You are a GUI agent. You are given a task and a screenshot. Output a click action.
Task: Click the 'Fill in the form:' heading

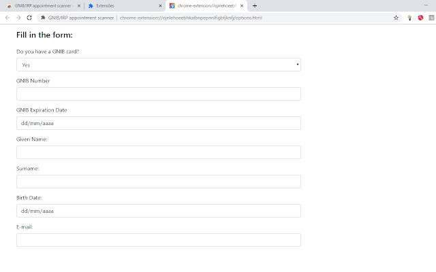44,35
